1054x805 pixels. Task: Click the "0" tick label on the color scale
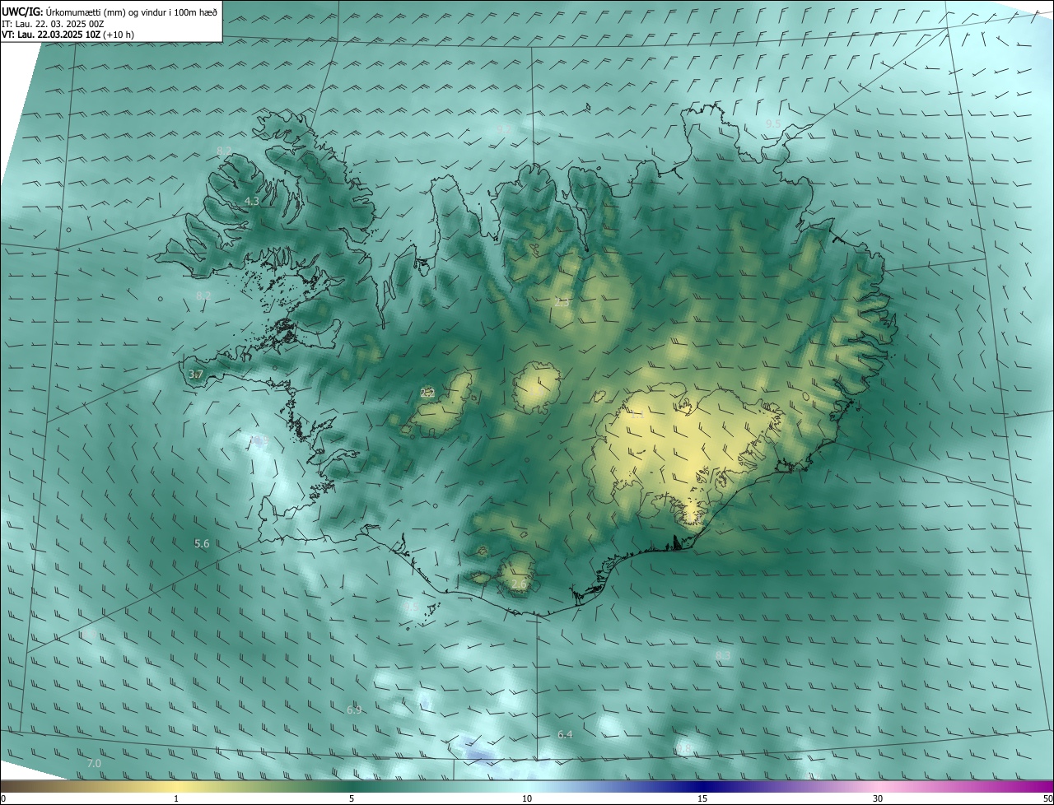pos(3,798)
